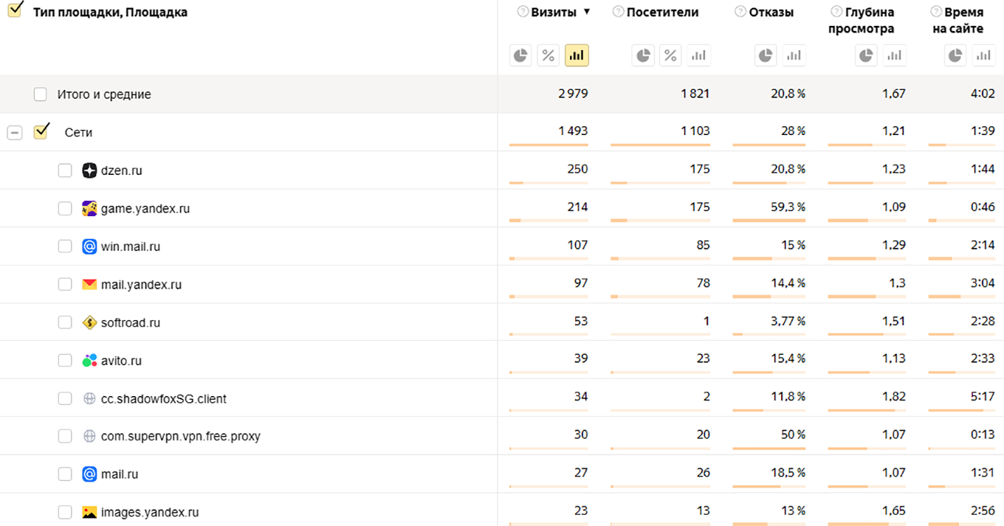1004x526 pixels.
Task: Tick checkbox for game.yandex.ru row
Action: tap(65, 209)
